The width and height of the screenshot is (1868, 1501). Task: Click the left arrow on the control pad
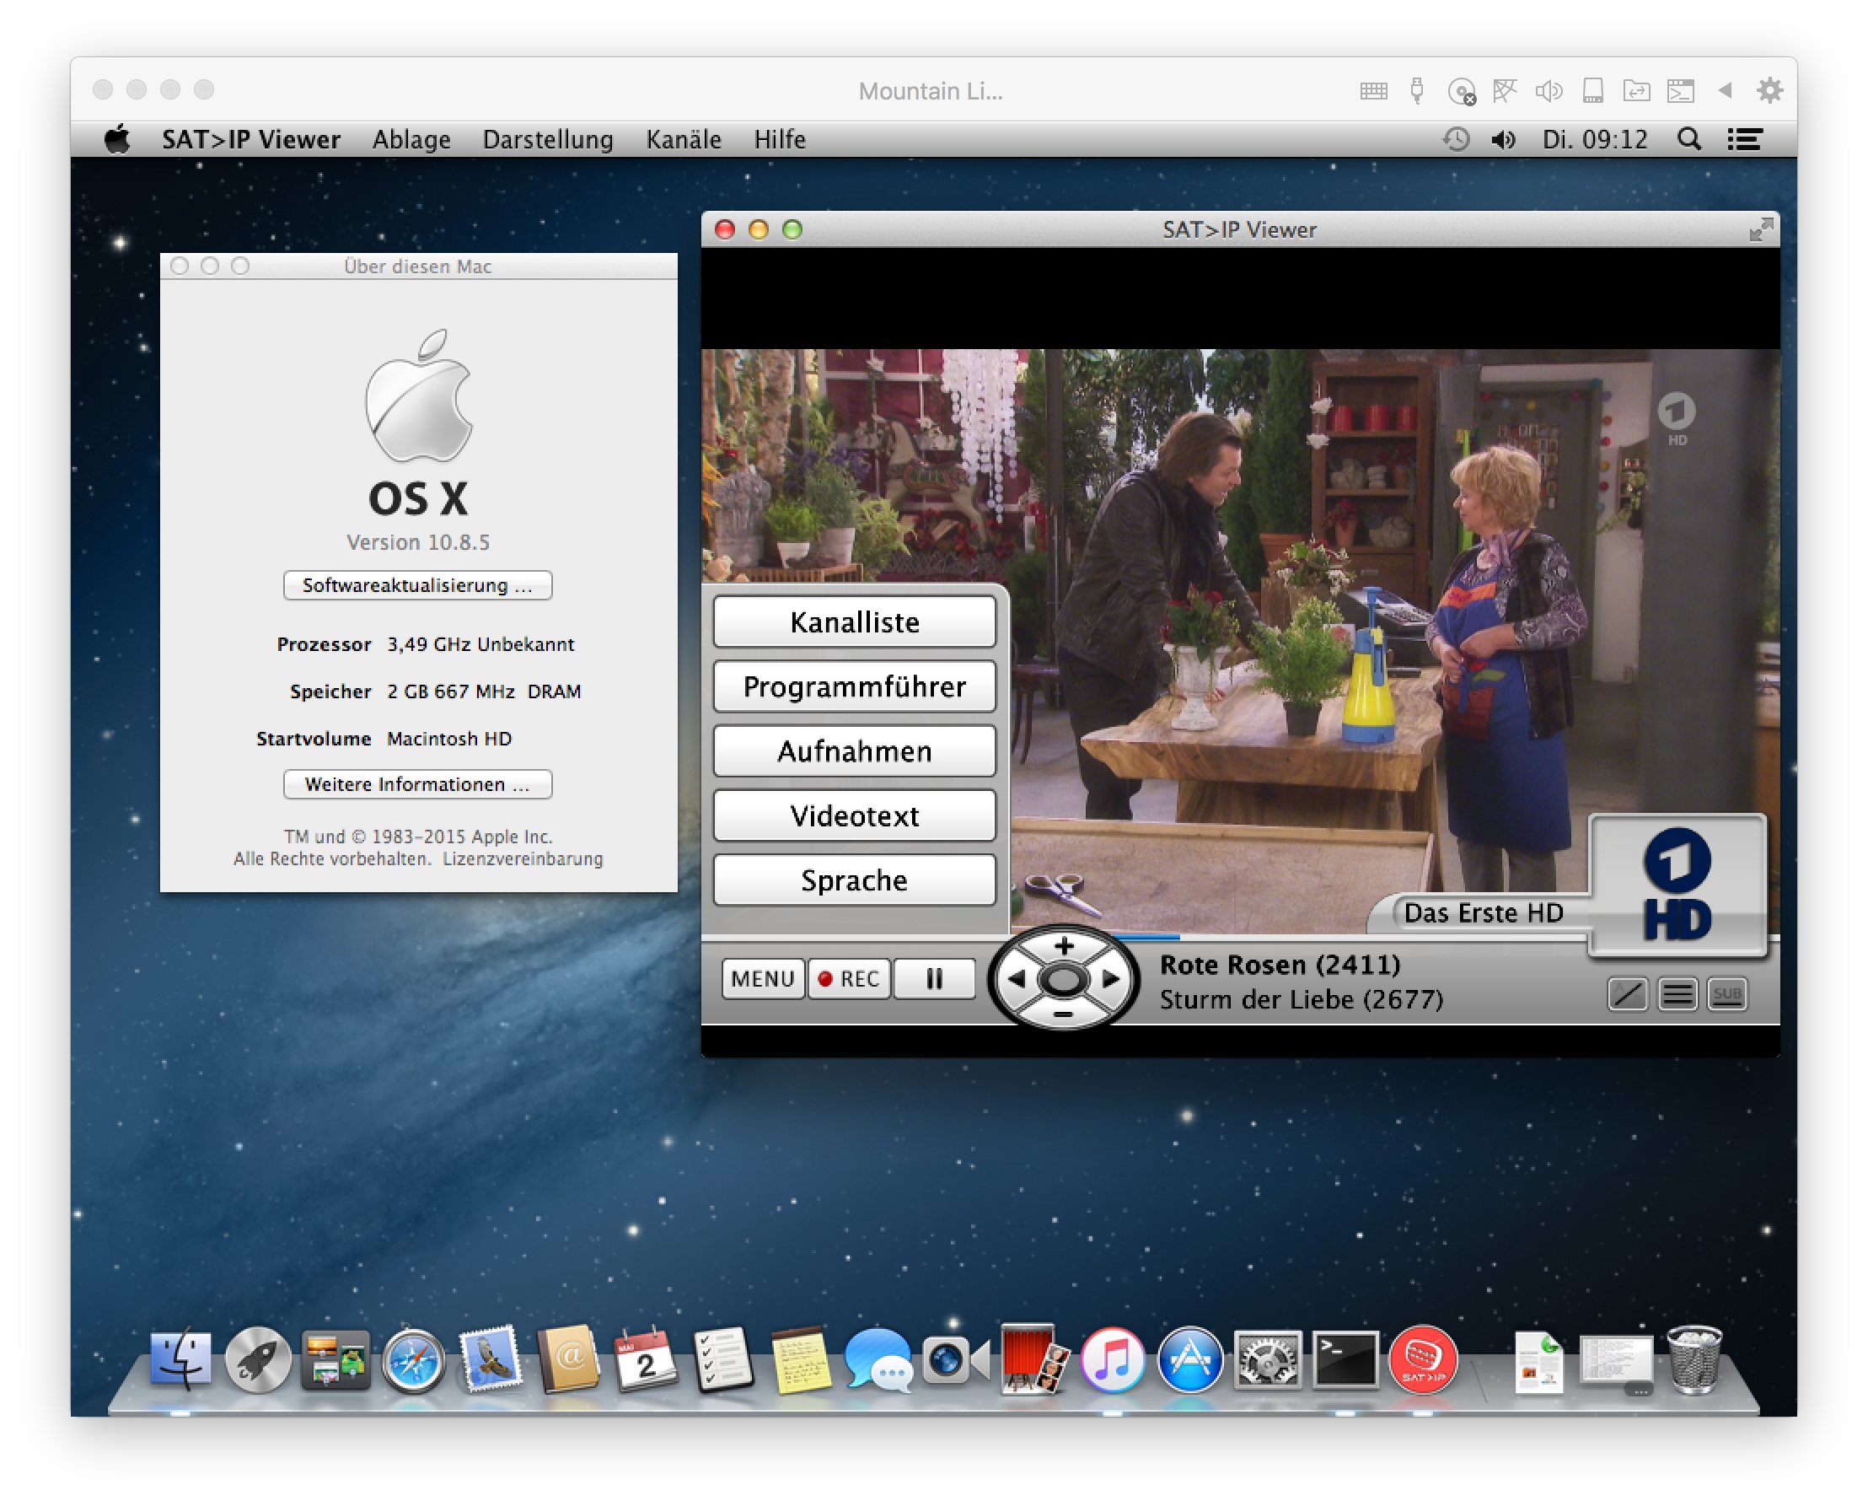(1017, 979)
